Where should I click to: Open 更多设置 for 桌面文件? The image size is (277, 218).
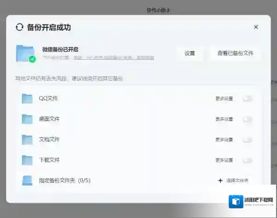[x=224, y=119]
